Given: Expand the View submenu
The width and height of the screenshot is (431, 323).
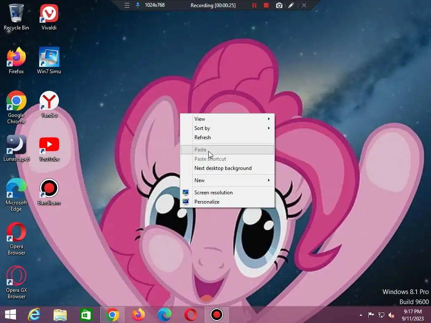Looking at the screenshot, I should click(227, 119).
